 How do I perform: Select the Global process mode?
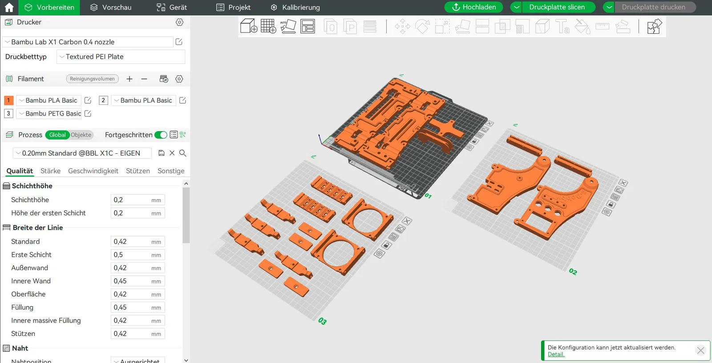pyautogui.click(x=57, y=135)
